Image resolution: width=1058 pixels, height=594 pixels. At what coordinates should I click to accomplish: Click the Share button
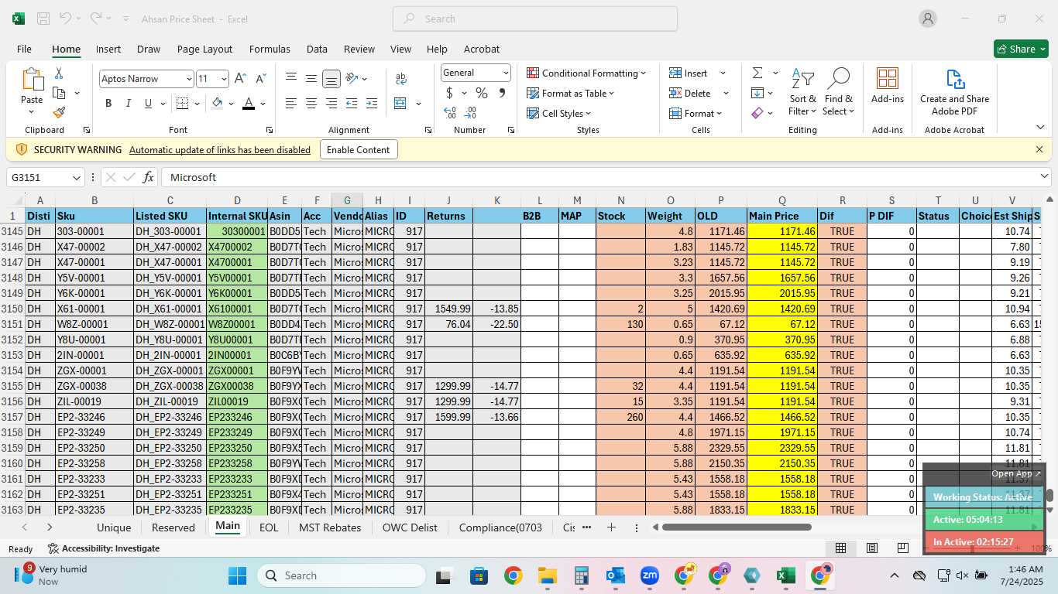click(1021, 49)
